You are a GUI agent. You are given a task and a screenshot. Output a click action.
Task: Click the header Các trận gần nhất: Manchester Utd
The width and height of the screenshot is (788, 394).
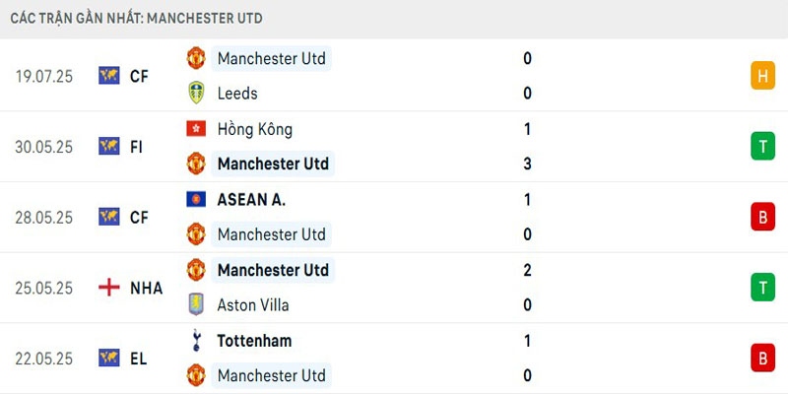click(x=136, y=19)
